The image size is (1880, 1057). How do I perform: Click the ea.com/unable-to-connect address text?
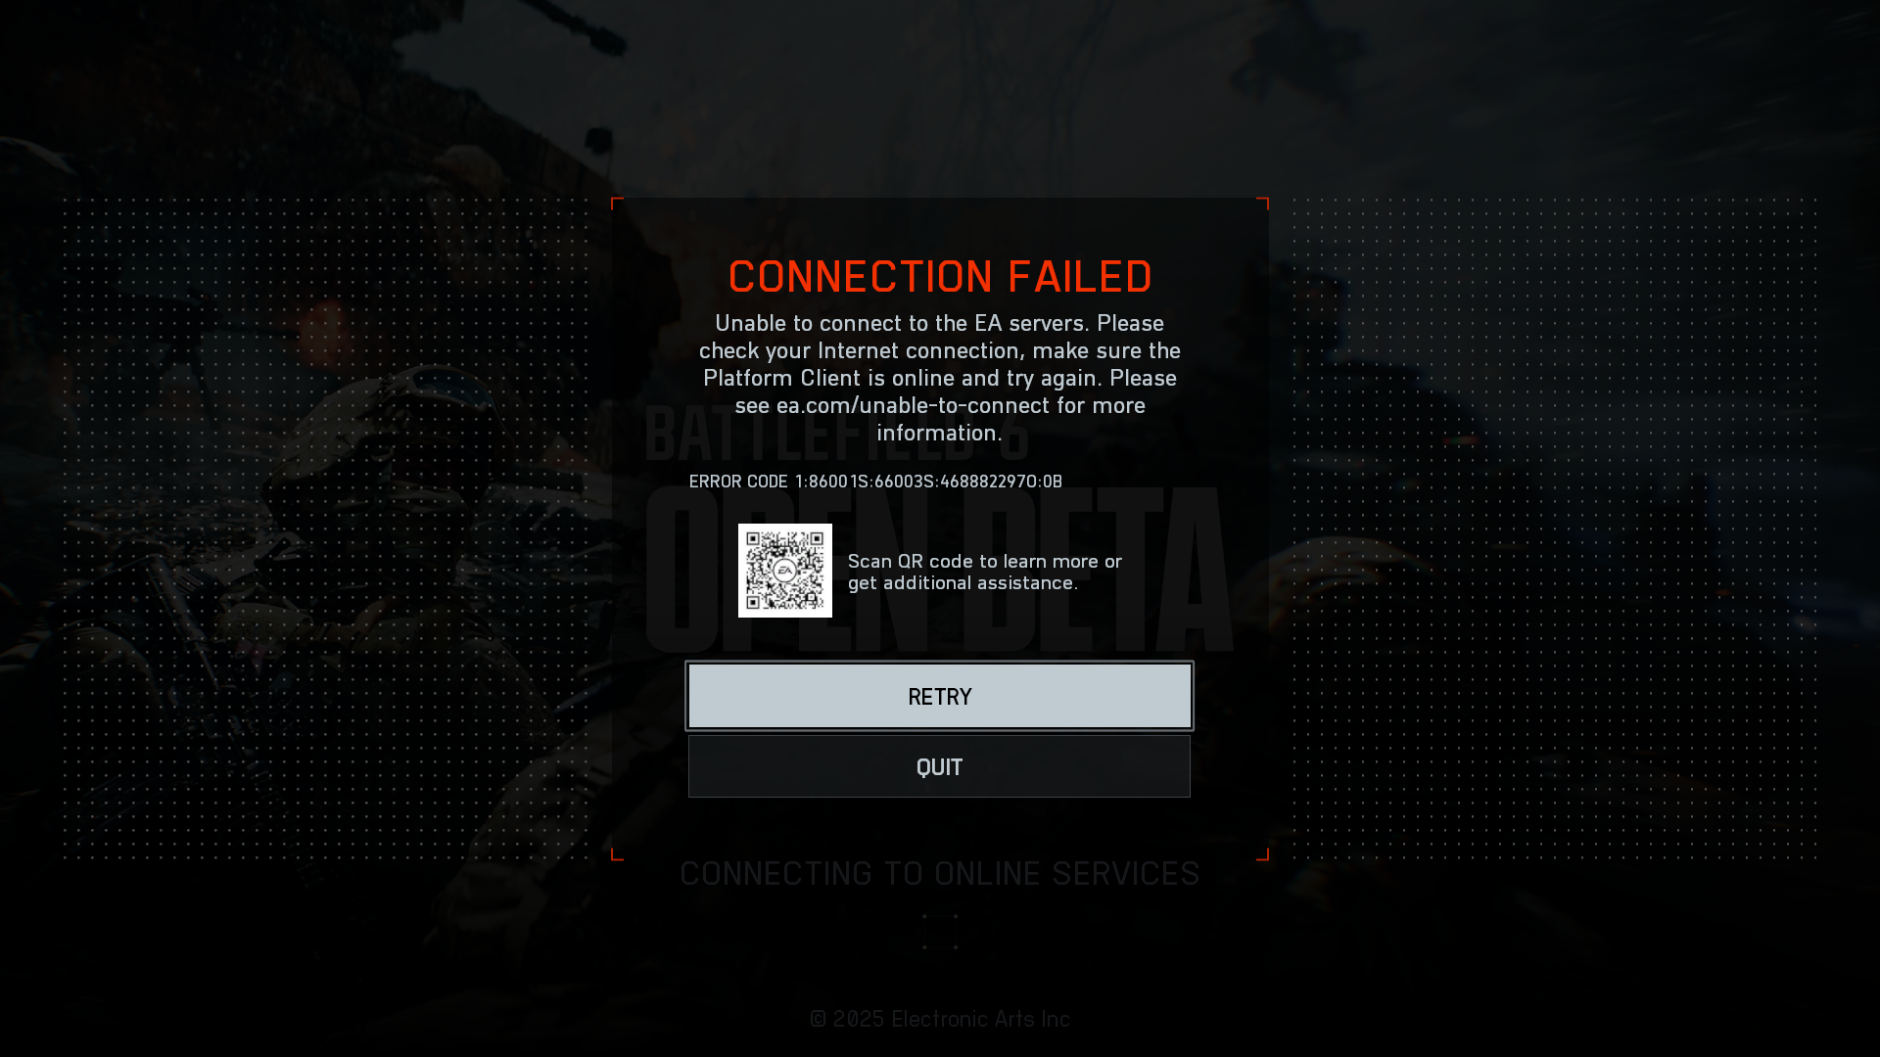point(913,405)
